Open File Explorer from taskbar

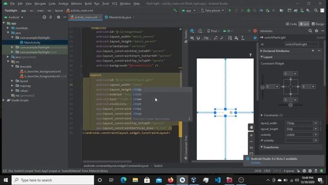coord(135,180)
